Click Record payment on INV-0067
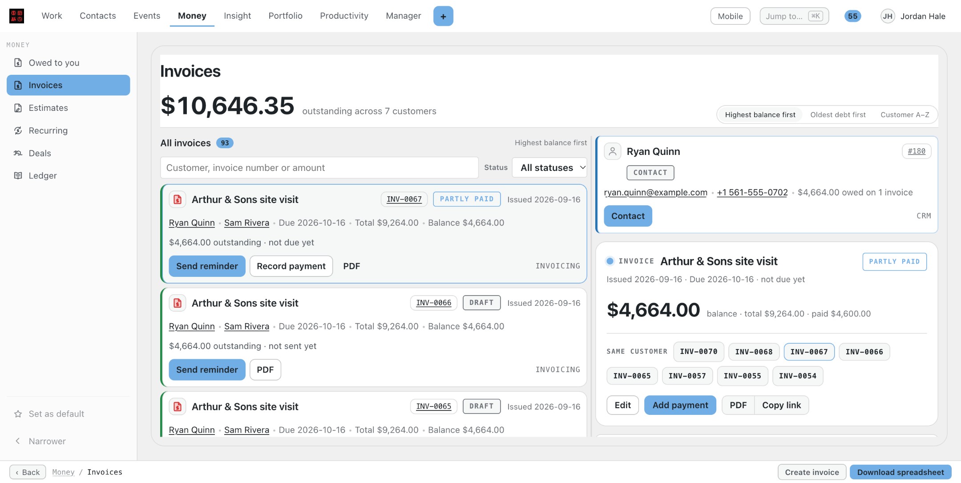 coord(291,266)
